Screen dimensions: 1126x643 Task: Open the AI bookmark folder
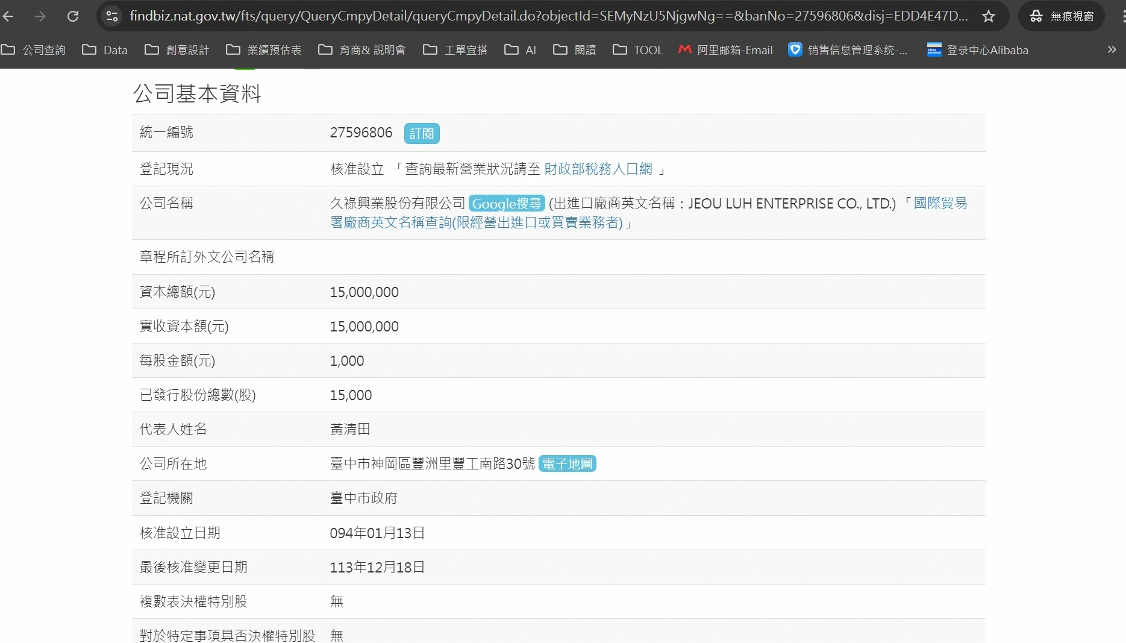pyautogui.click(x=520, y=50)
